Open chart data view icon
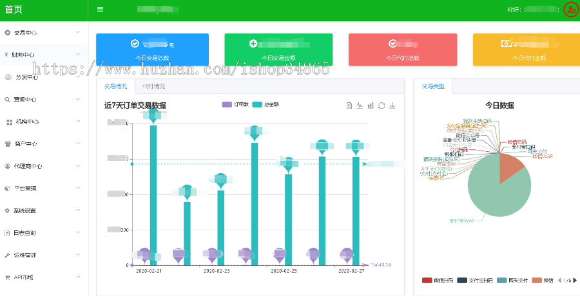The width and height of the screenshot is (580, 296). click(349, 106)
